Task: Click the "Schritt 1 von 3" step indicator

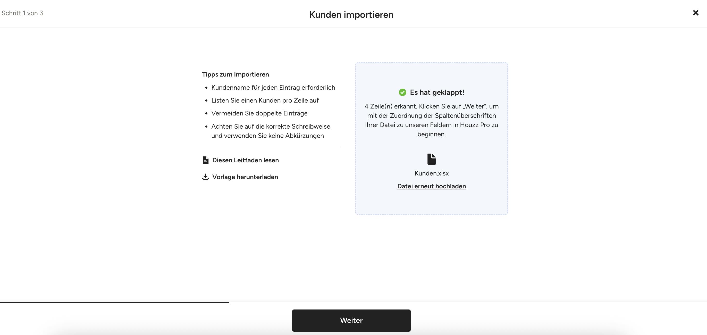Action: click(22, 13)
